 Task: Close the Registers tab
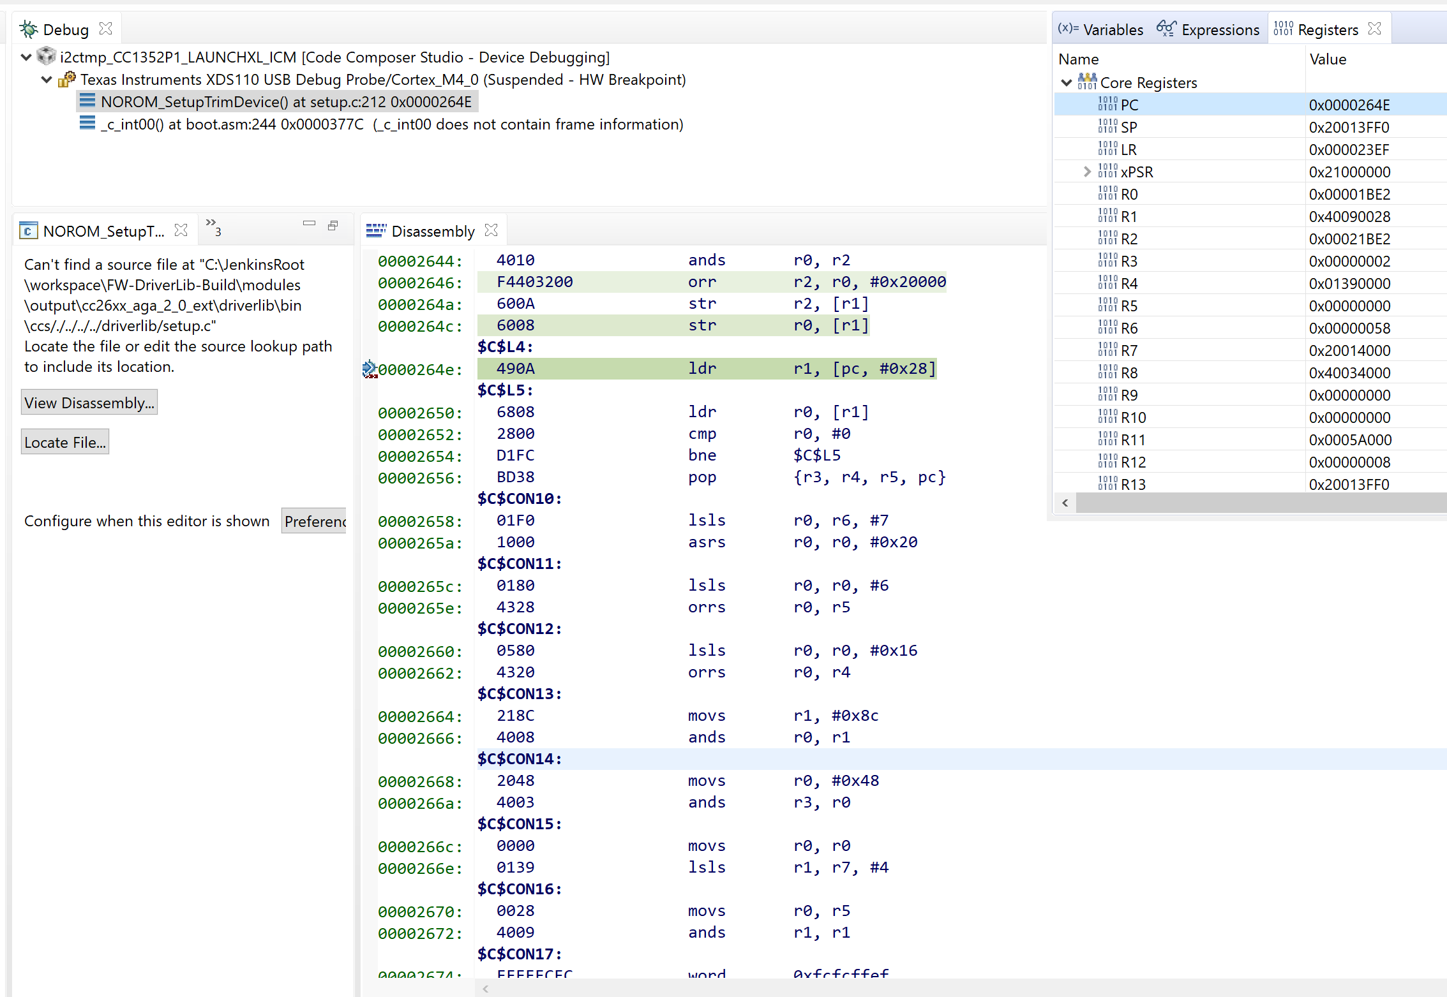(1375, 29)
